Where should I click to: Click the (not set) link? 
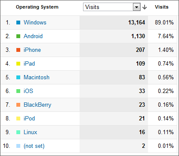tap(34, 146)
